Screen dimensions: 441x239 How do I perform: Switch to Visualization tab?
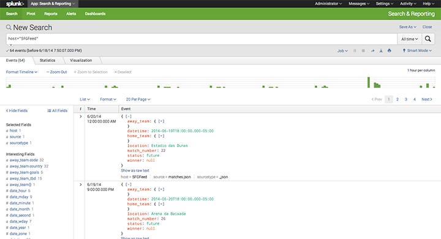pos(81,60)
